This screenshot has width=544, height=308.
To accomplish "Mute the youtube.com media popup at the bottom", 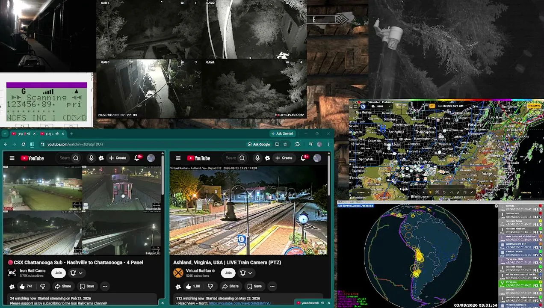I will (322, 303).
